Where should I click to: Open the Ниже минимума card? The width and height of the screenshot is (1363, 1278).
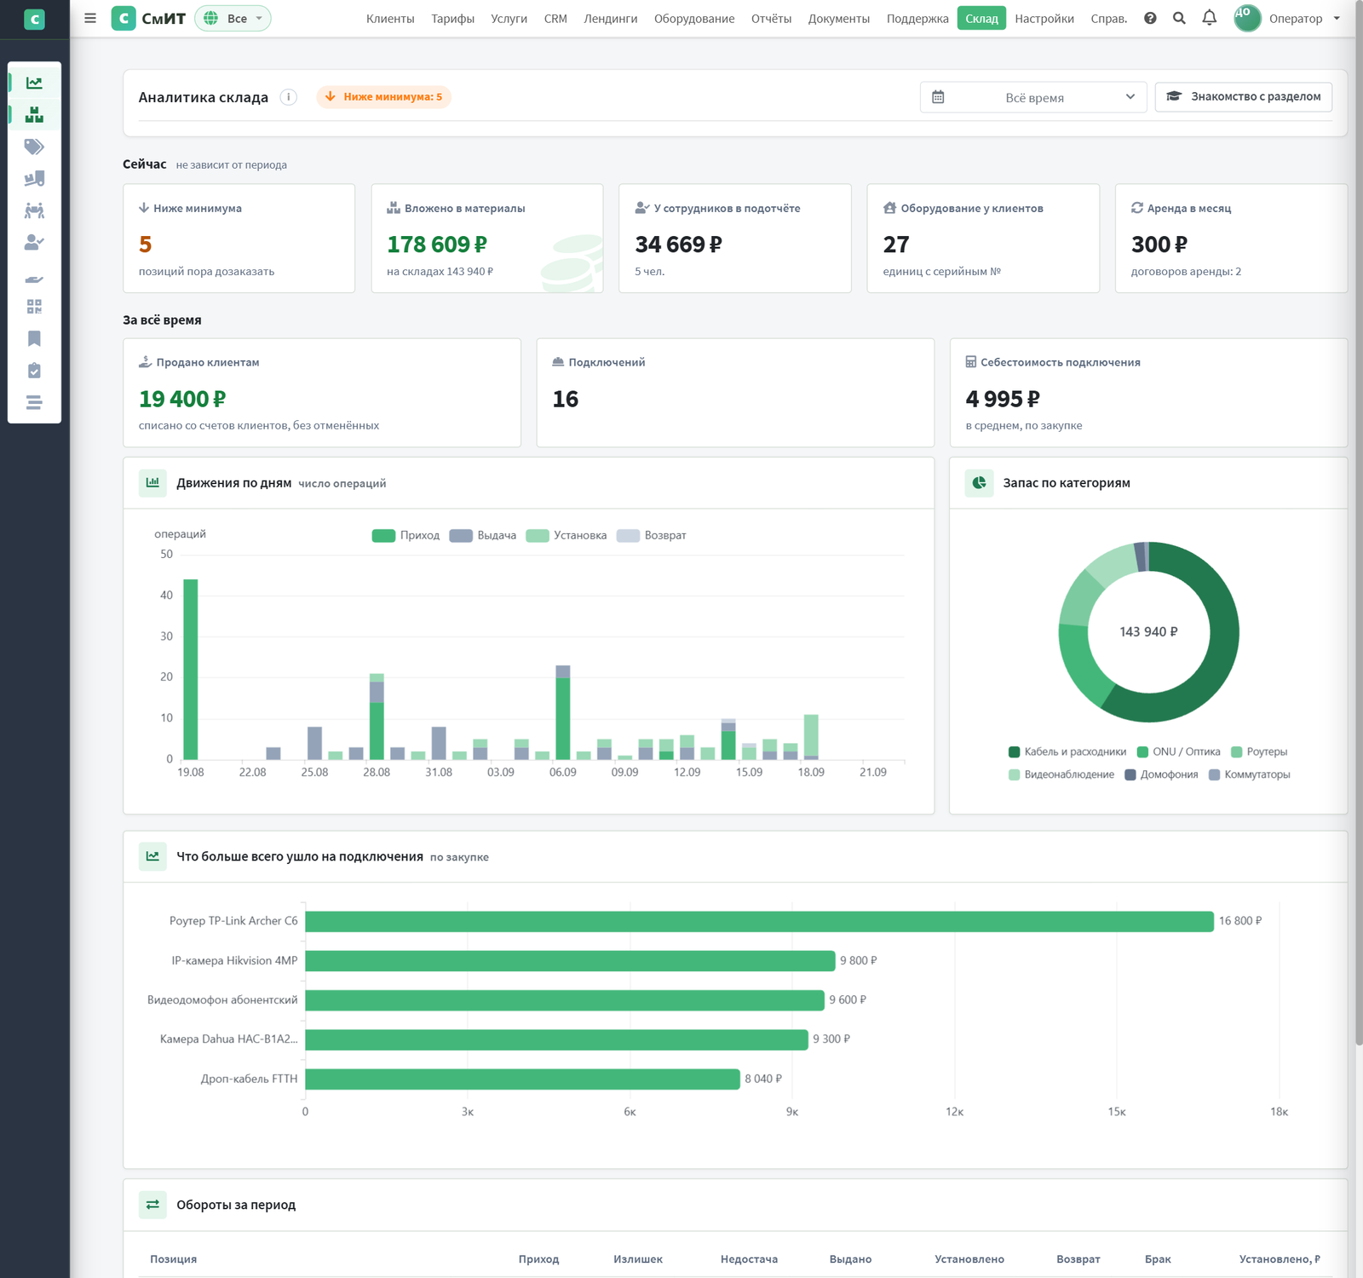239,239
